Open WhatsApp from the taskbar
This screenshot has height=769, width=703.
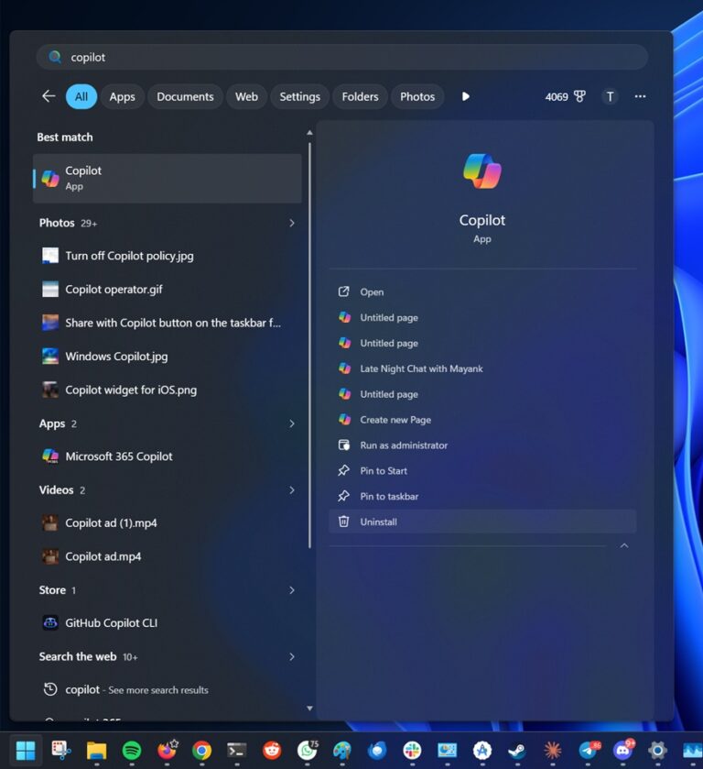tap(308, 751)
